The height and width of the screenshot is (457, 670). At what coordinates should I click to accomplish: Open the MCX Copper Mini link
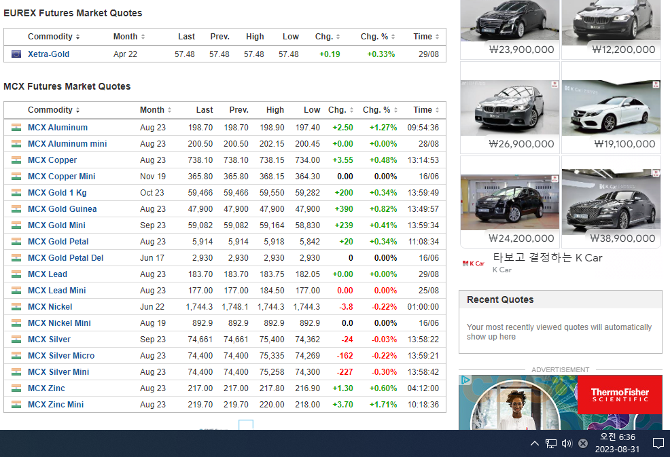point(62,177)
